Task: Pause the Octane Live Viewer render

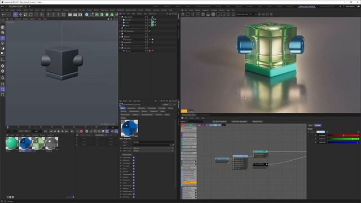Action: (x=193, y=14)
